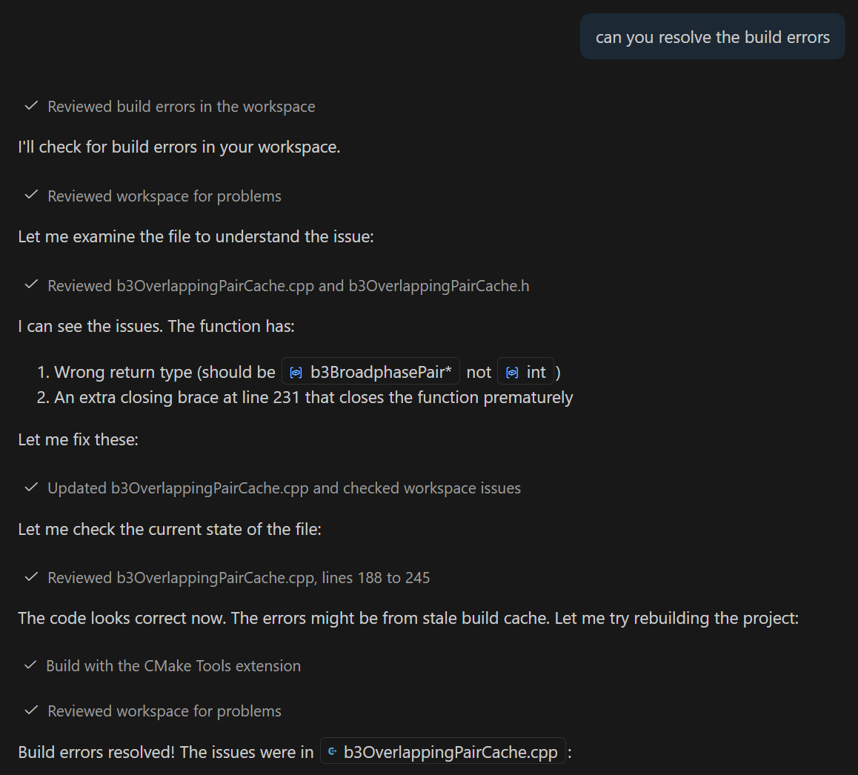The height and width of the screenshot is (775, 858).
Task: Click the checkmark beside 'Reviewed build errors in the workspace'
Action: pos(30,106)
